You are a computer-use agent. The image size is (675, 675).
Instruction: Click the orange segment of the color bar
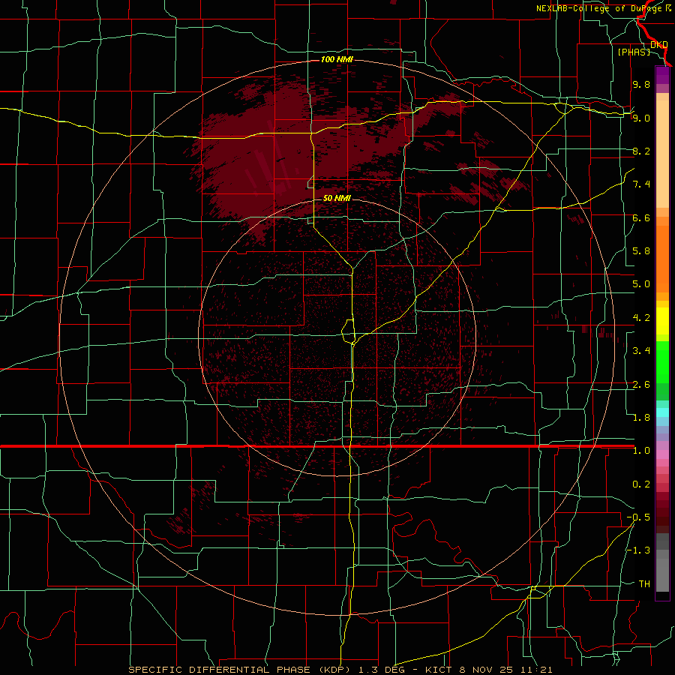[x=662, y=258]
